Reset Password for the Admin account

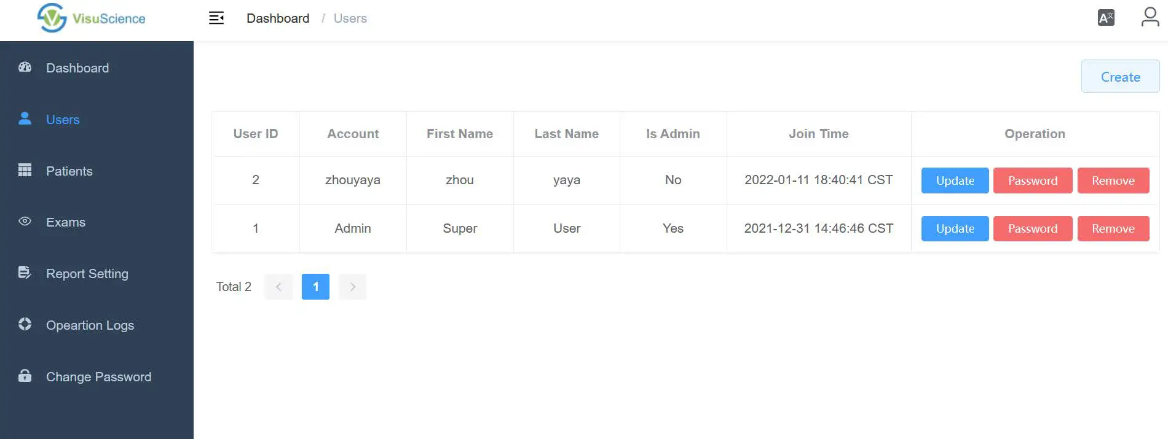[x=1033, y=228]
